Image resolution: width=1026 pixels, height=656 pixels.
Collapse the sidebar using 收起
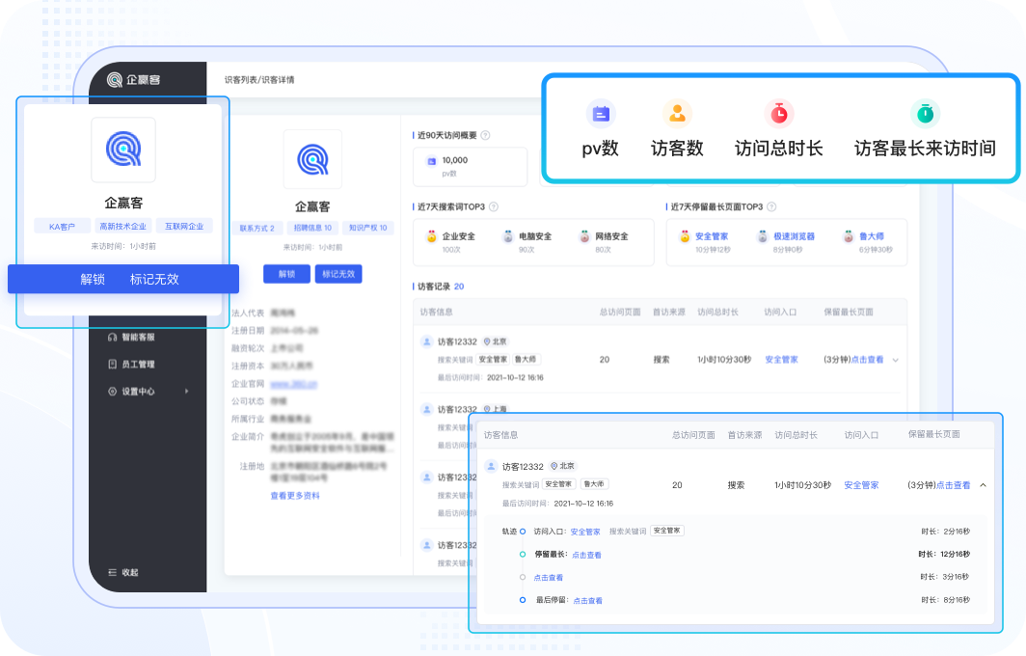(x=123, y=572)
